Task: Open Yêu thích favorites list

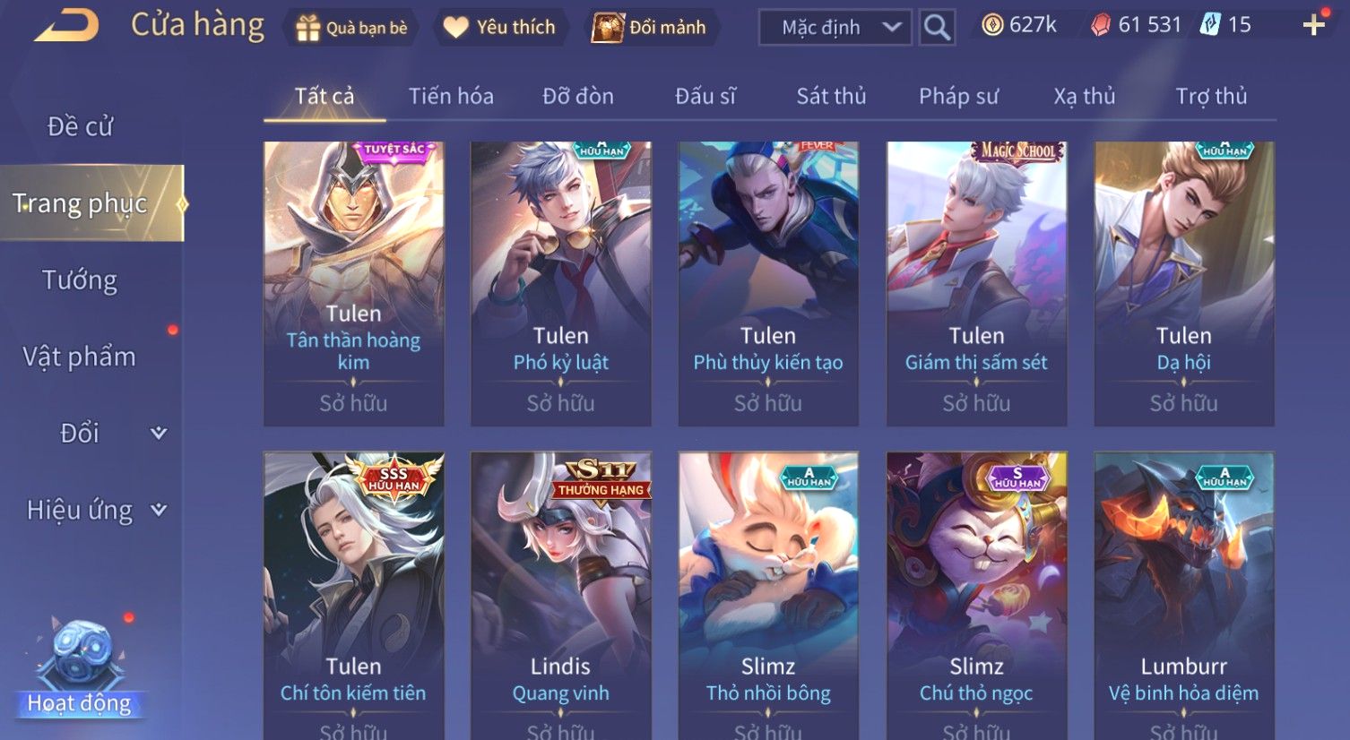Action: [x=500, y=28]
